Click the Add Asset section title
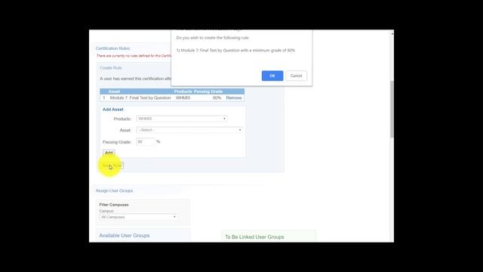 (112, 110)
